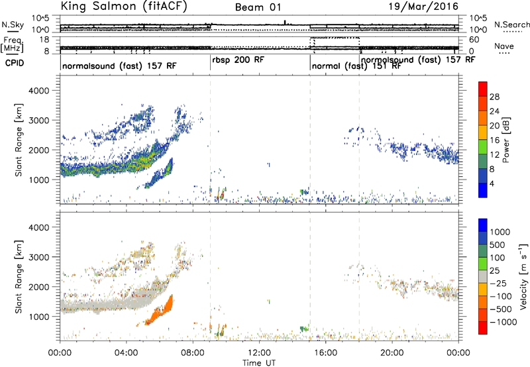The width and height of the screenshot is (530, 367).
Task: Click the red -1000 velocity swatch
Action: (483, 328)
